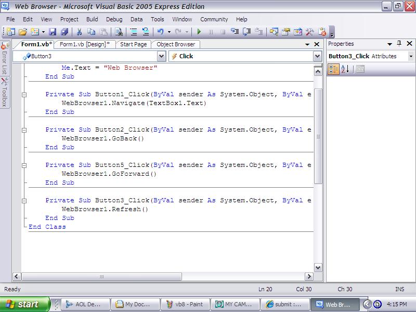This screenshot has height=312, width=416.
Task: Switch Properties panel to Categorized view
Action: point(334,69)
